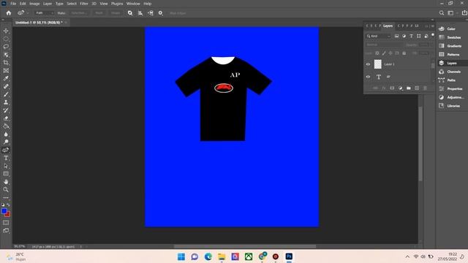This screenshot has width=468, height=263.
Task: Filter layers by smart object
Action: click(x=426, y=36)
